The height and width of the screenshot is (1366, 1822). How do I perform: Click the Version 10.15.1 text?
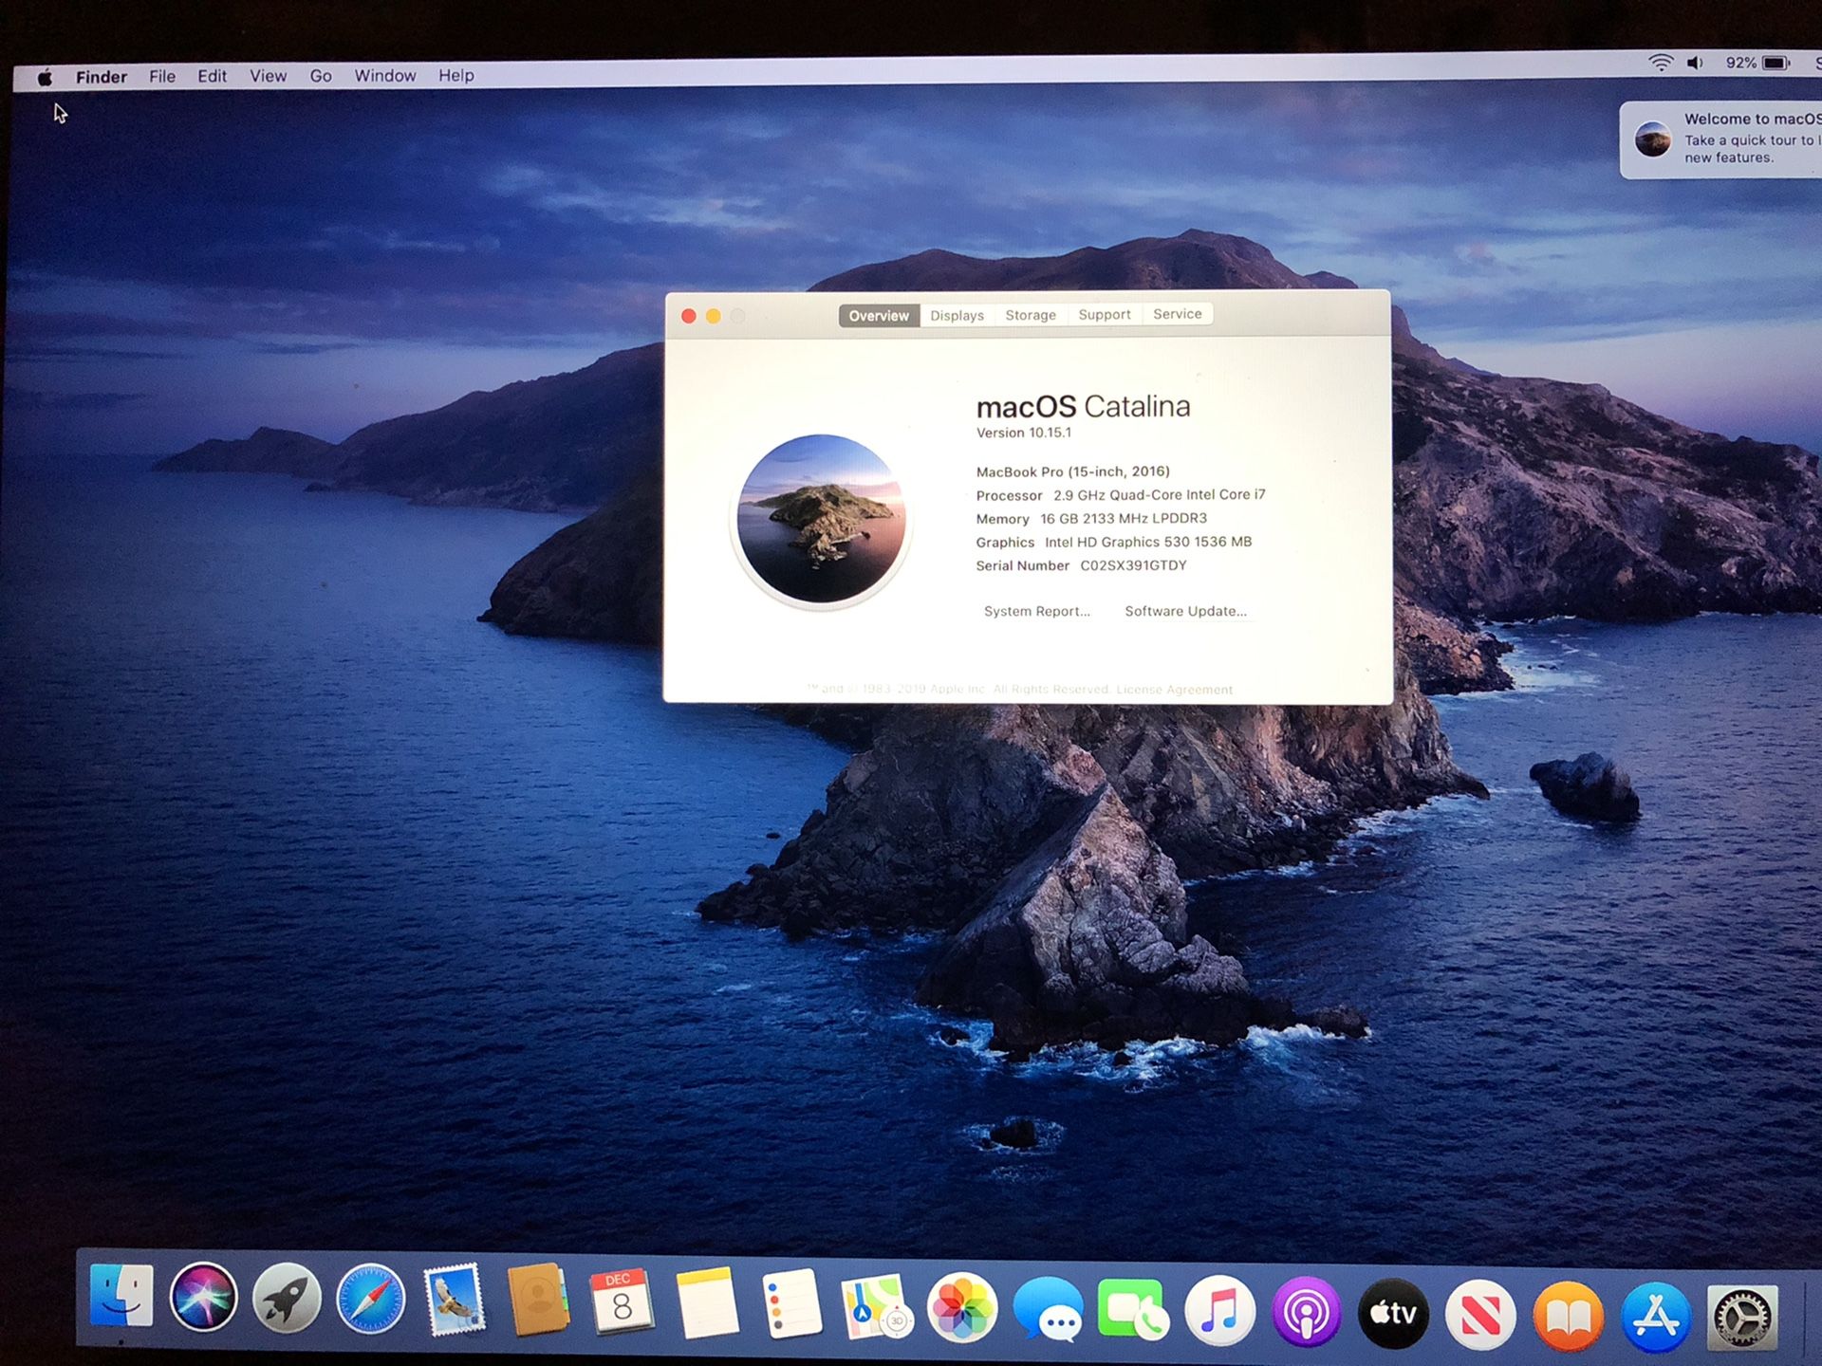[x=1024, y=433]
